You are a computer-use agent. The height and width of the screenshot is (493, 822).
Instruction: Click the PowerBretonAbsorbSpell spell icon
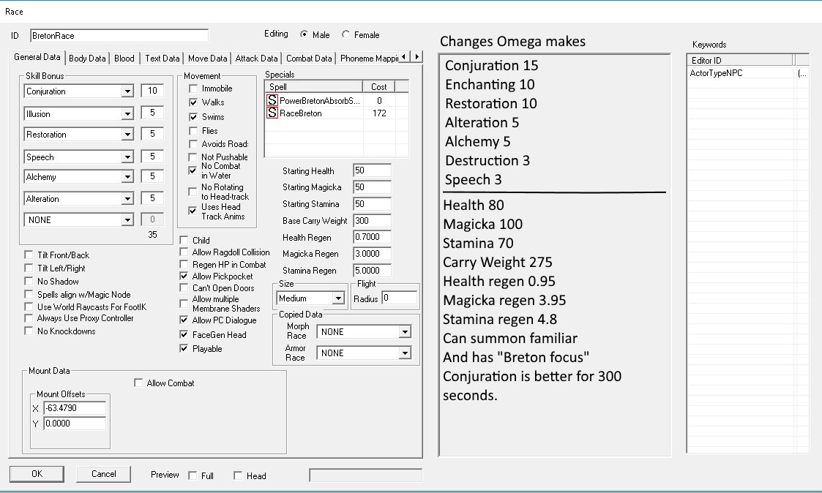pos(272,100)
